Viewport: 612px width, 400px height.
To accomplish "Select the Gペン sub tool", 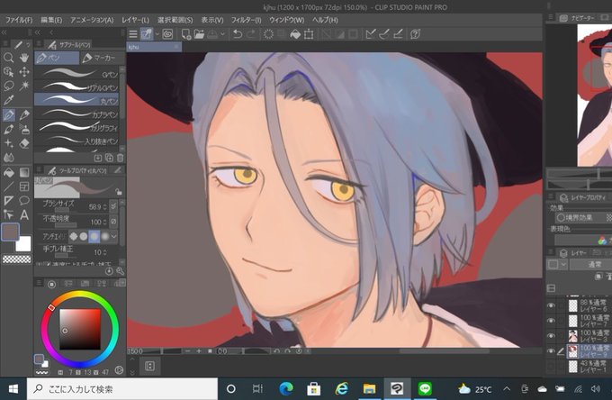I will (x=76, y=73).
